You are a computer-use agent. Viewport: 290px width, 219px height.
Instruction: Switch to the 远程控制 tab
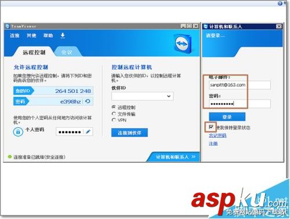34,52
